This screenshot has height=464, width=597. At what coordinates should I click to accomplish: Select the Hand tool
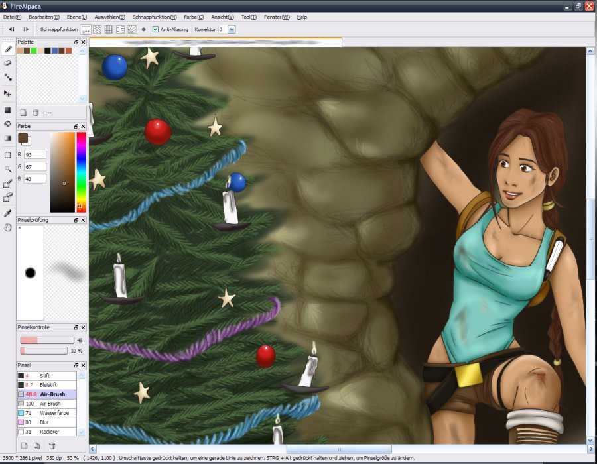(7, 228)
